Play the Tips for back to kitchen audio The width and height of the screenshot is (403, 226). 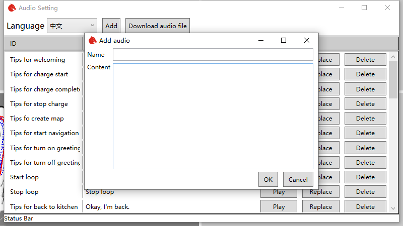[279, 206]
